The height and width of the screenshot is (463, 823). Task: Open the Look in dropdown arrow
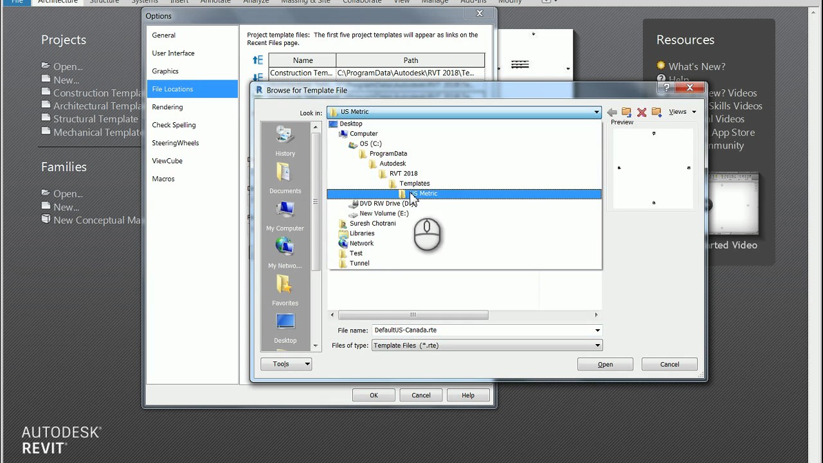(x=596, y=112)
